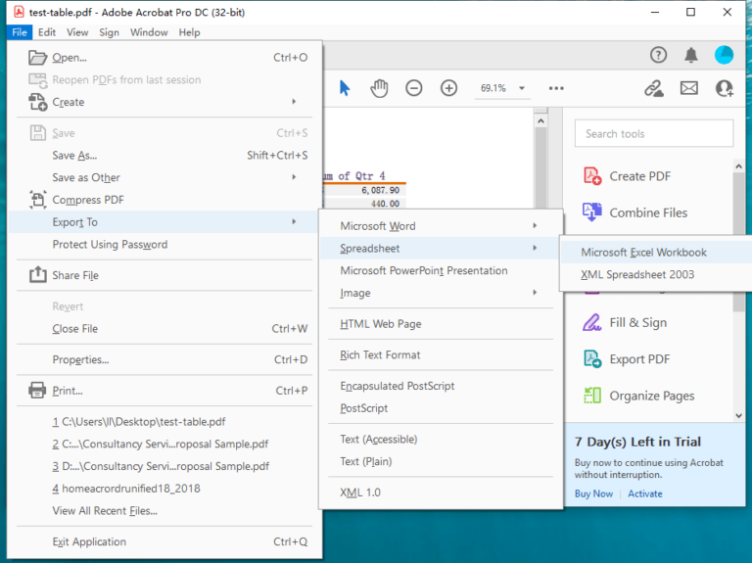Click the Share File icon

point(38,275)
